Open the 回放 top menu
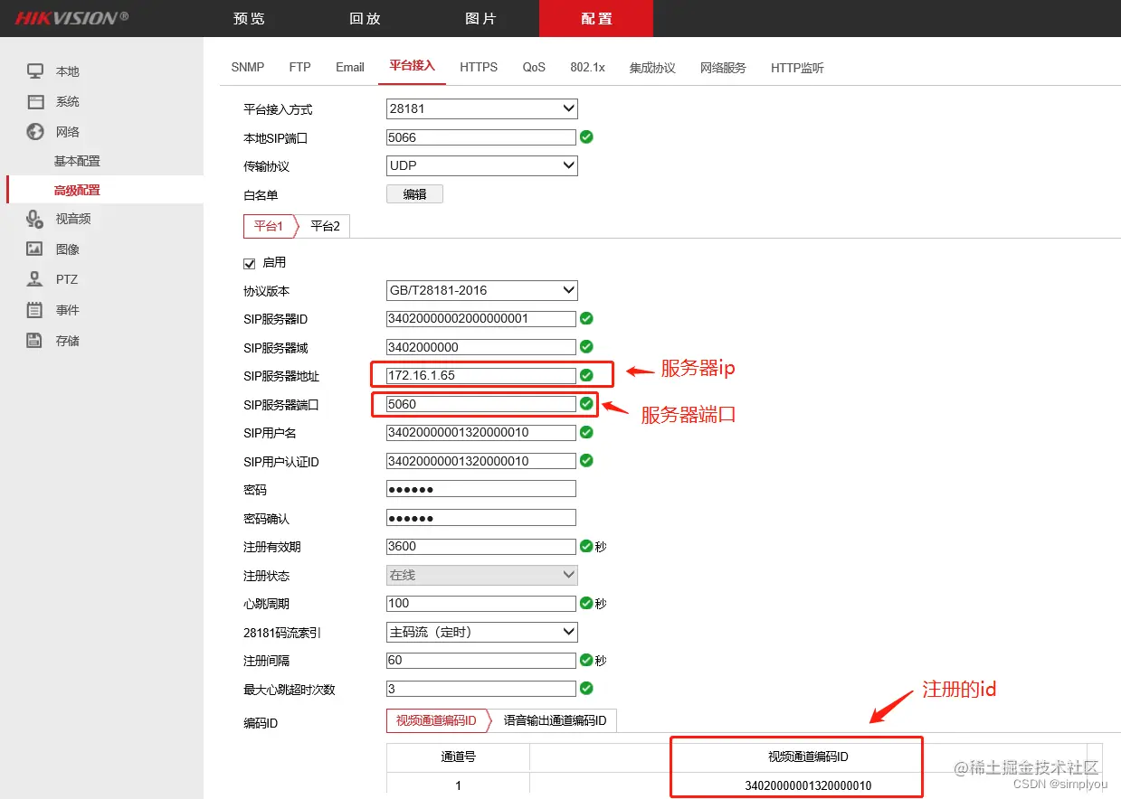Image resolution: width=1121 pixels, height=799 pixels. (365, 18)
